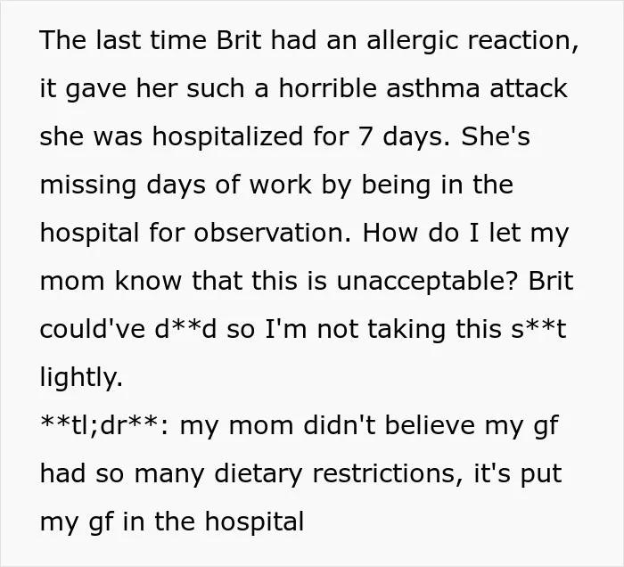Click the word "hospitalized"
Screen dimensions: 624x567
pyautogui.click(x=227, y=138)
